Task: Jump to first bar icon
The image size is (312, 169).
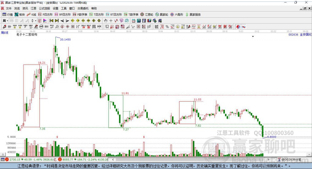Action: pos(51,21)
